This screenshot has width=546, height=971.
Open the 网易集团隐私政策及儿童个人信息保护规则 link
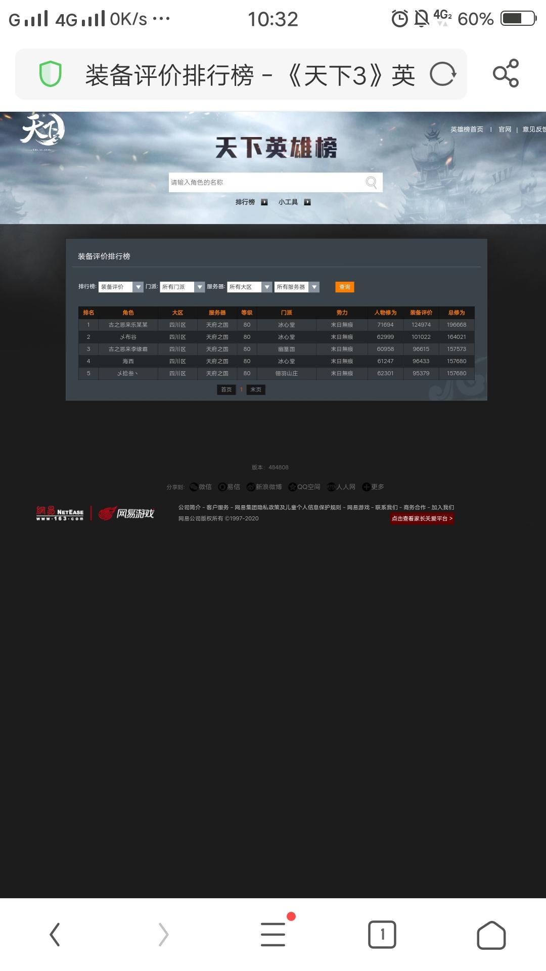tap(288, 507)
